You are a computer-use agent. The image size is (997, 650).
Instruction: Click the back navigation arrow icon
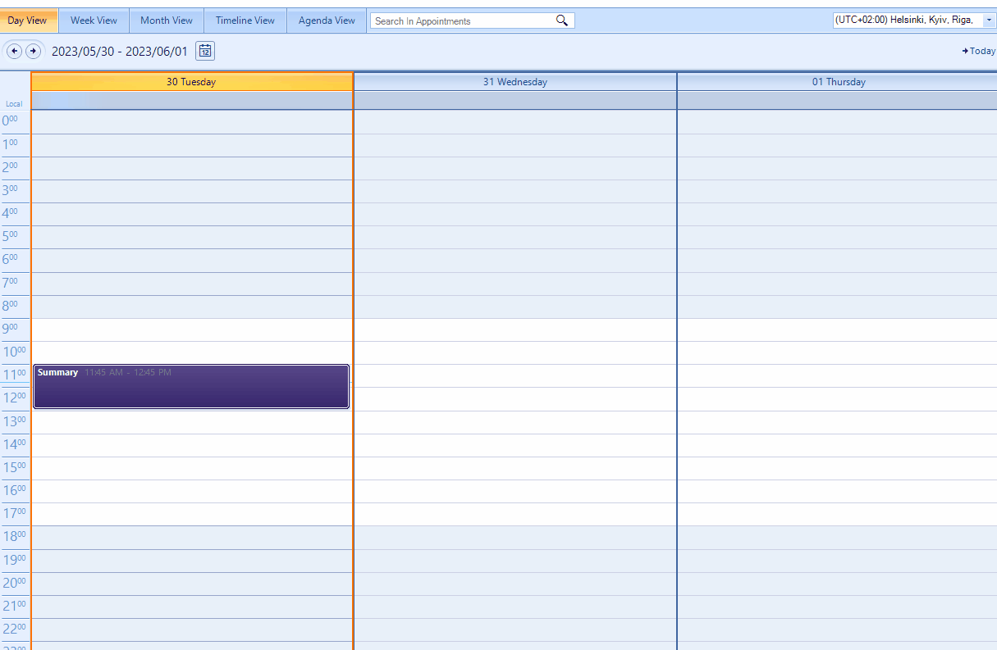[14, 51]
